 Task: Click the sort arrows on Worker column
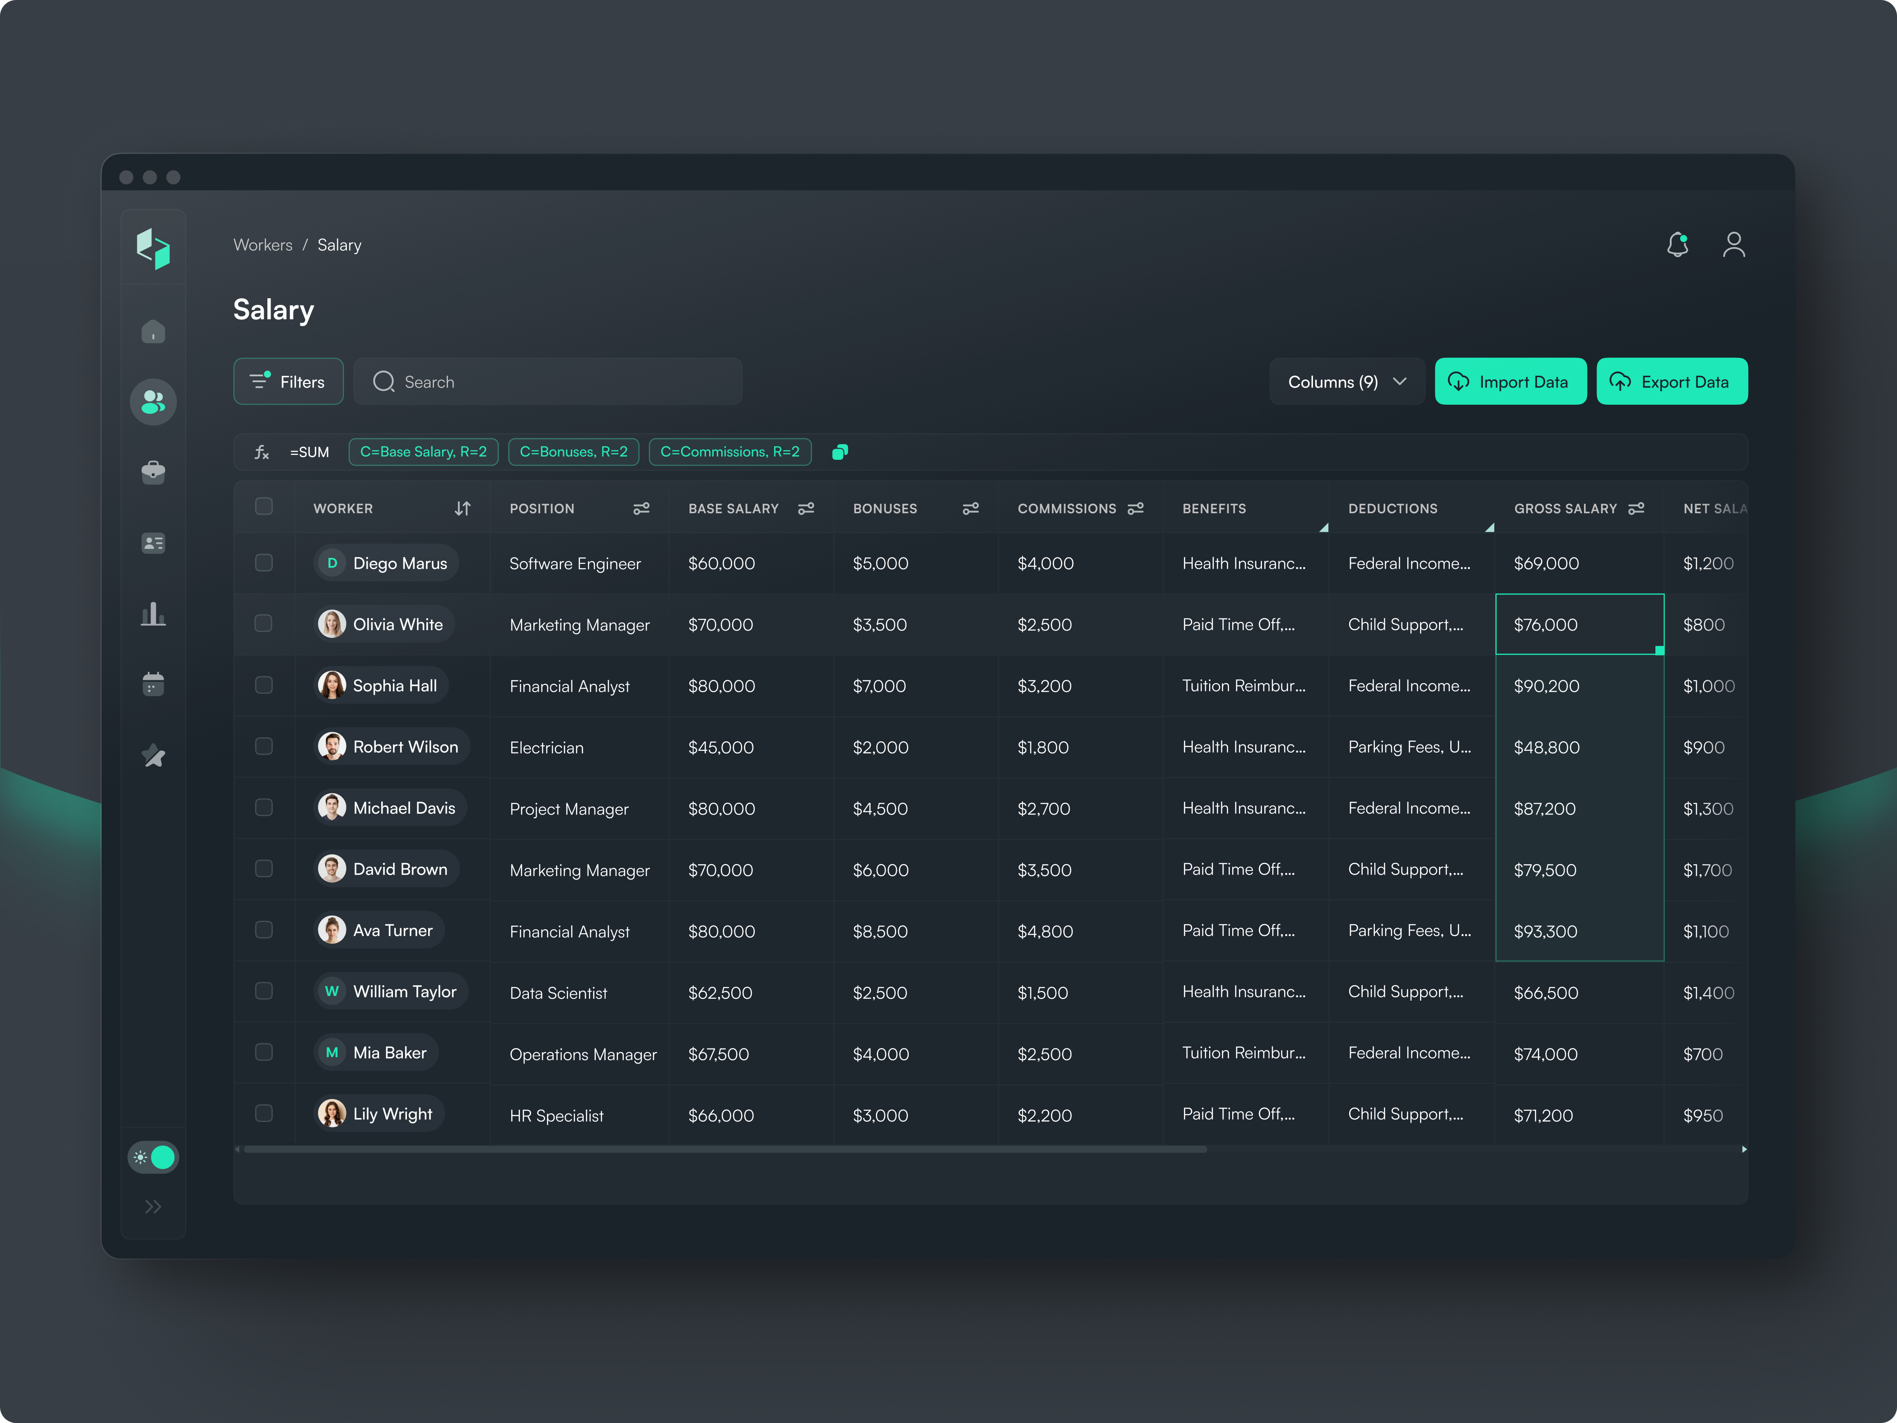tap(462, 508)
